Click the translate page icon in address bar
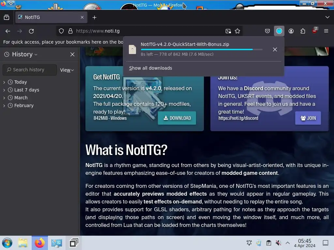Image resolution: width=334 pixels, height=250 pixels. pos(228,31)
